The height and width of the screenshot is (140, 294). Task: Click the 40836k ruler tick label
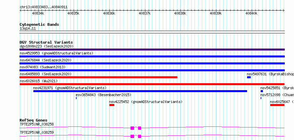[109, 13]
